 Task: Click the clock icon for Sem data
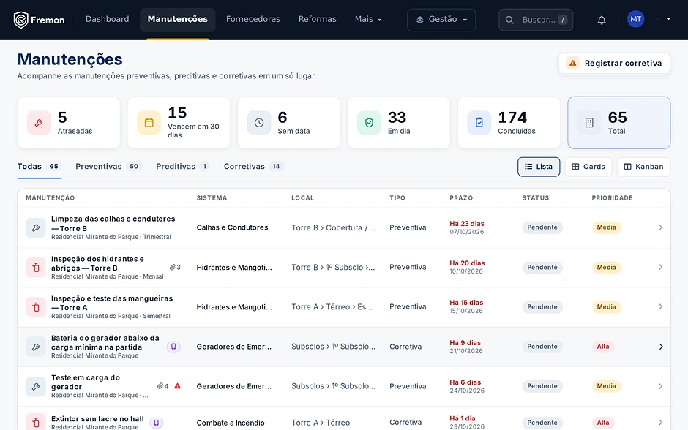point(259,123)
